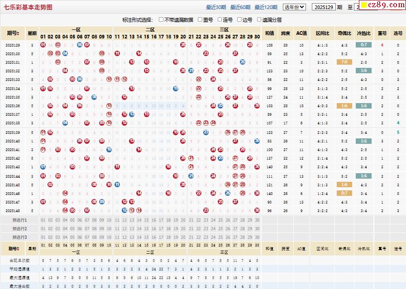Select number 01 in 预选行1

43,220
